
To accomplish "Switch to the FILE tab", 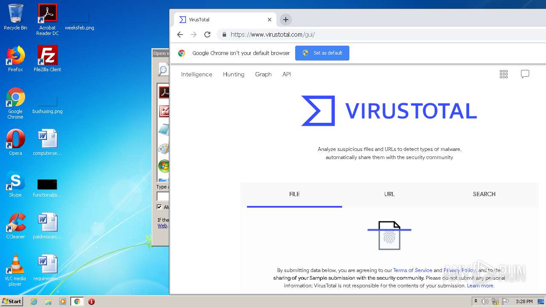I will tap(294, 194).
